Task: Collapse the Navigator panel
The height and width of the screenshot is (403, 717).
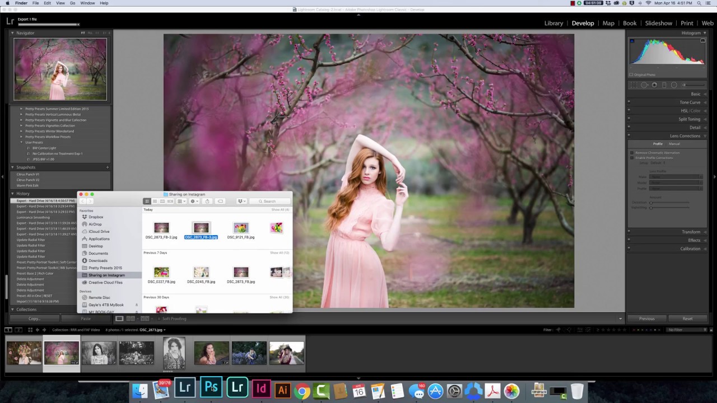Action: click(13, 33)
